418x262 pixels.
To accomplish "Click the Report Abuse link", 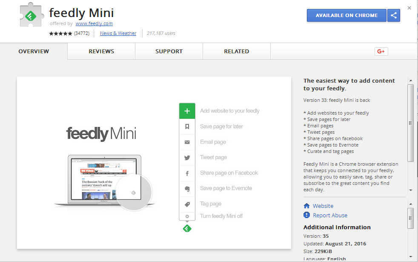I will [x=330, y=216].
